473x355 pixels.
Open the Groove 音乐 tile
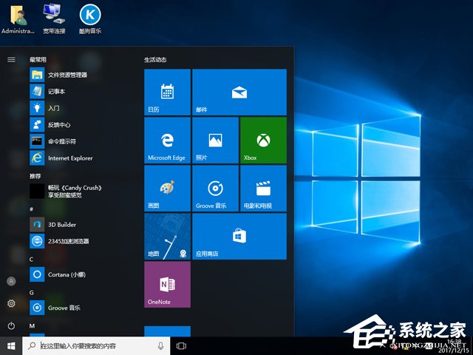point(215,188)
